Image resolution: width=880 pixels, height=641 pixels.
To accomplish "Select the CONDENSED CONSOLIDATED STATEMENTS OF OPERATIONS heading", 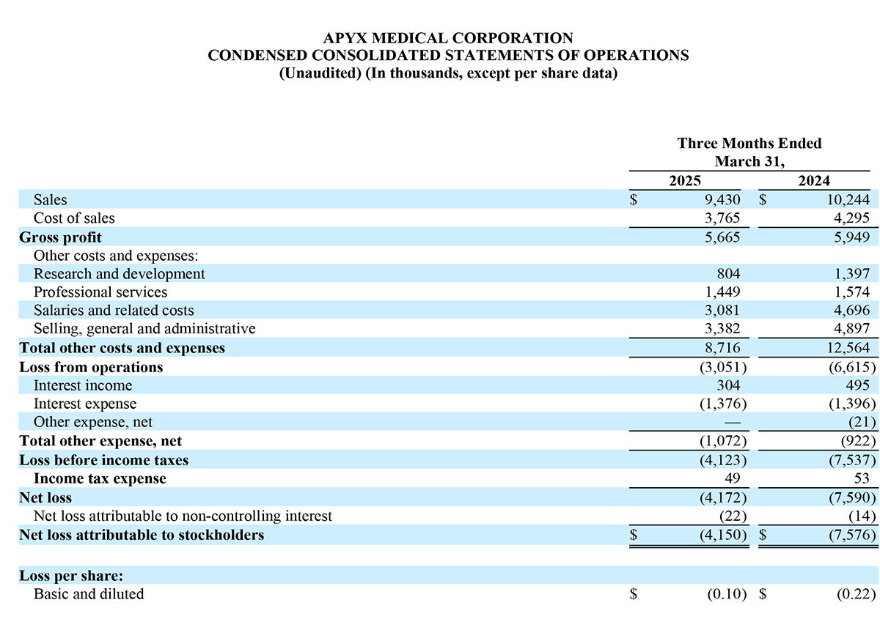I will (x=448, y=56).
